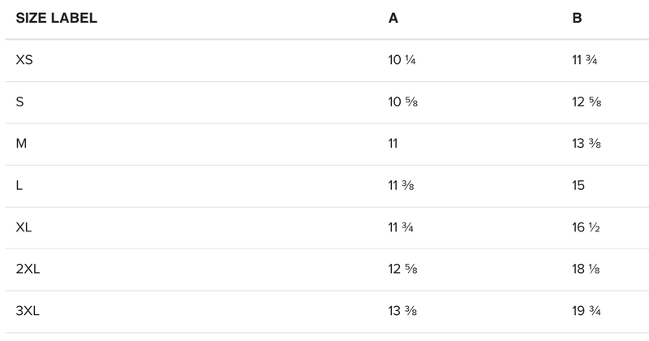The height and width of the screenshot is (341, 649).
Task: Select the S size label
Action: click(x=20, y=102)
